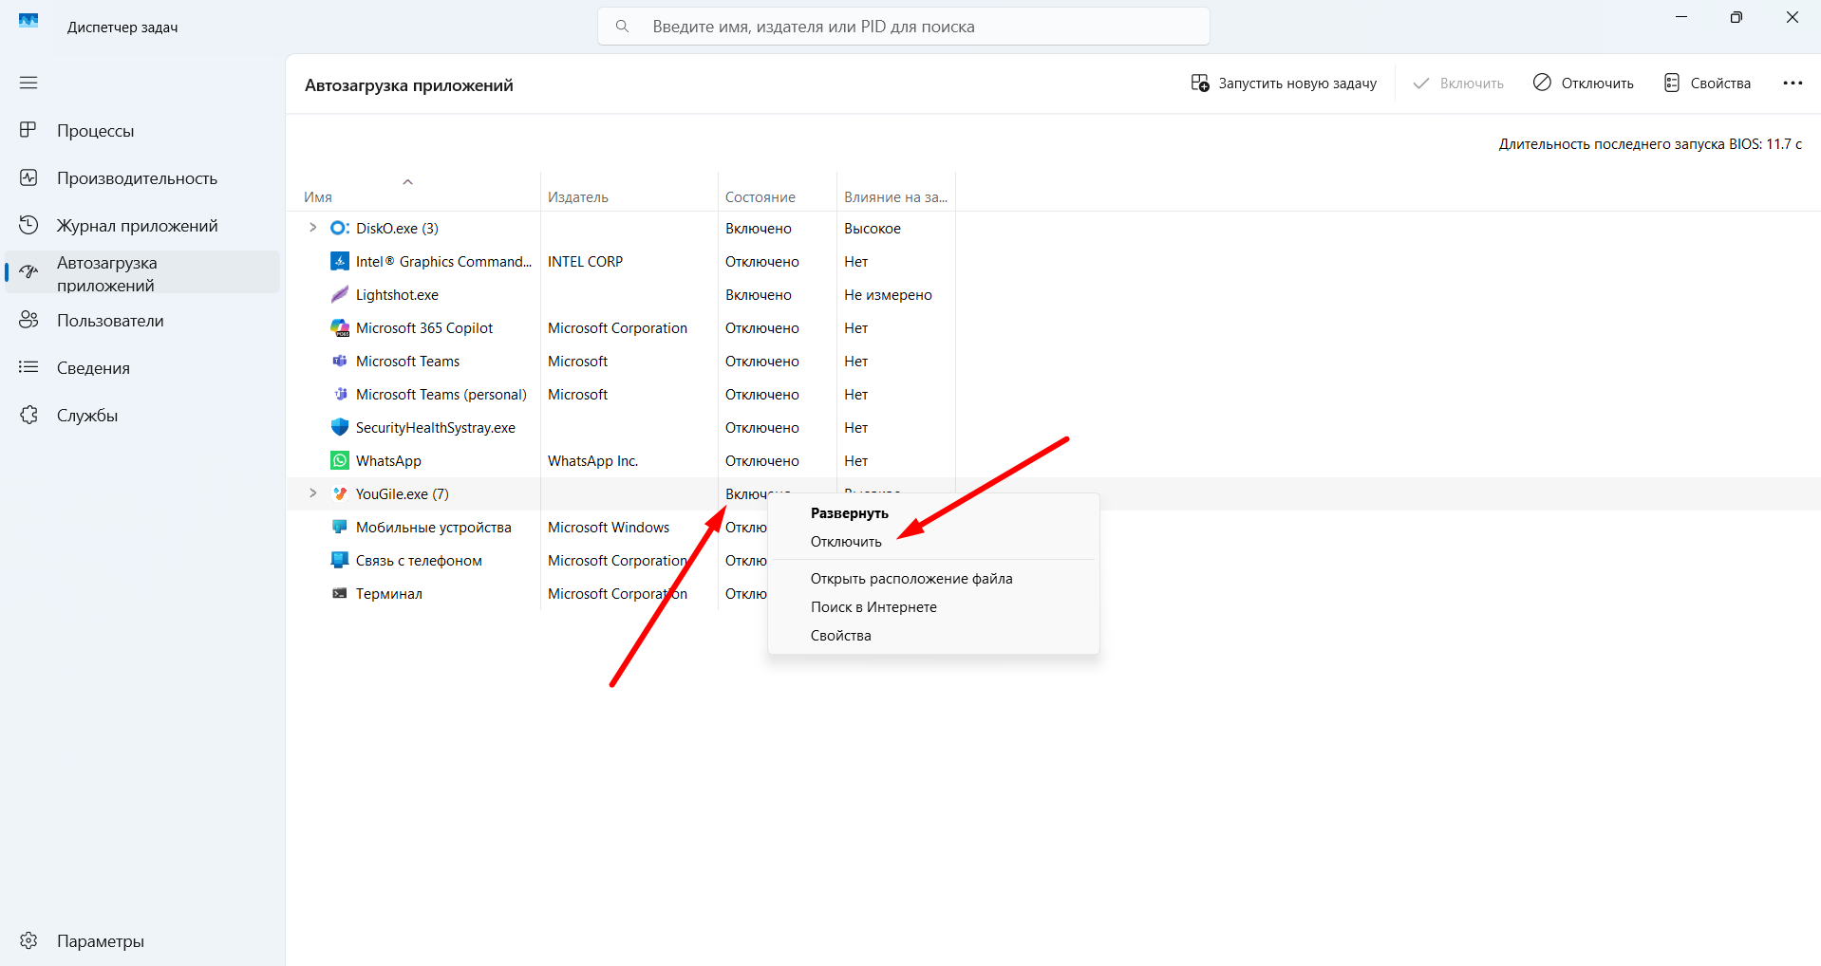Click the Microsoft Teams (personal) icon
This screenshot has width=1821, height=966.
339,394
